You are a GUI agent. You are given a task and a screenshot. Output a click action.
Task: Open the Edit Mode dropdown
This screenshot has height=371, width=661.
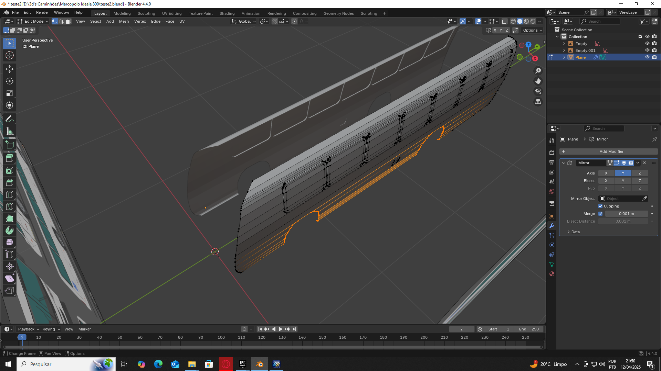pyautogui.click(x=33, y=21)
